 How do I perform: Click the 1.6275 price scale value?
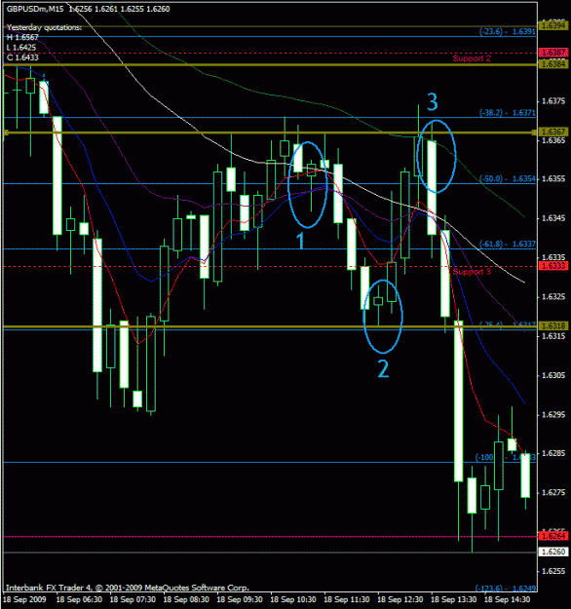[553, 492]
